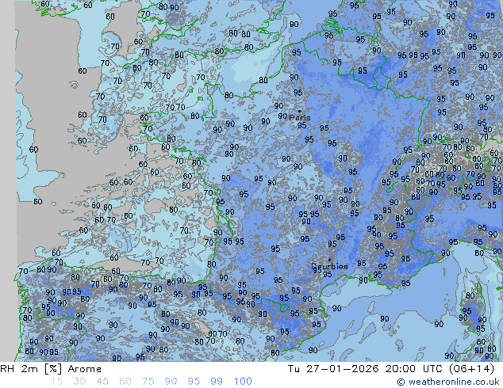Click the 'Tu 27-01-2026 20:00 UTC' timestamp
This screenshot has width=503, height=388.
(x=366, y=369)
